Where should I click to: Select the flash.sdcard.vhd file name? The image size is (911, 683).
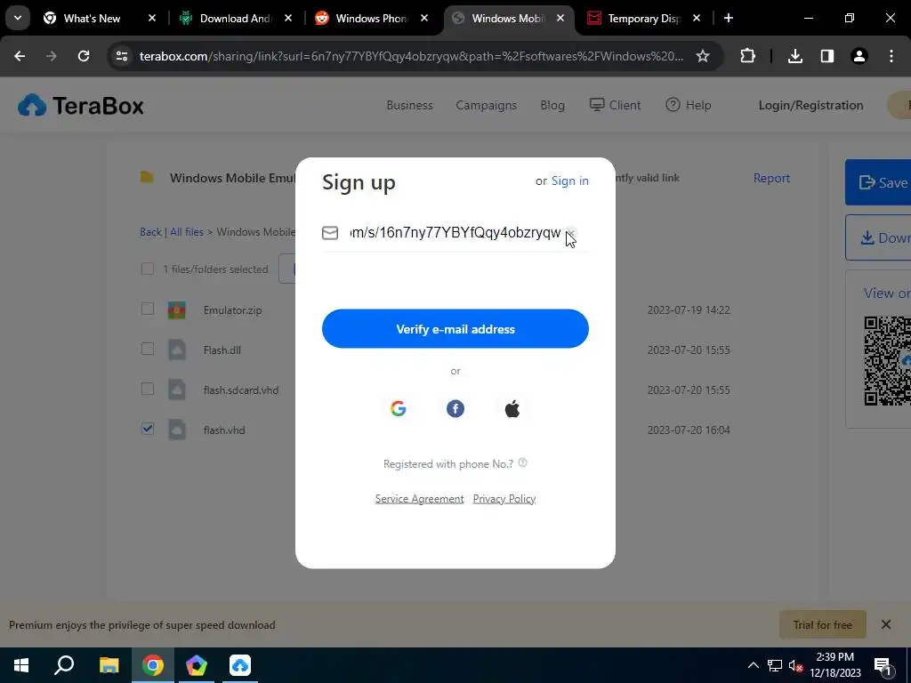pos(240,390)
